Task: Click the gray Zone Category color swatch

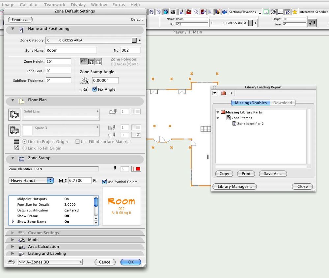Action: pos(134,40)
